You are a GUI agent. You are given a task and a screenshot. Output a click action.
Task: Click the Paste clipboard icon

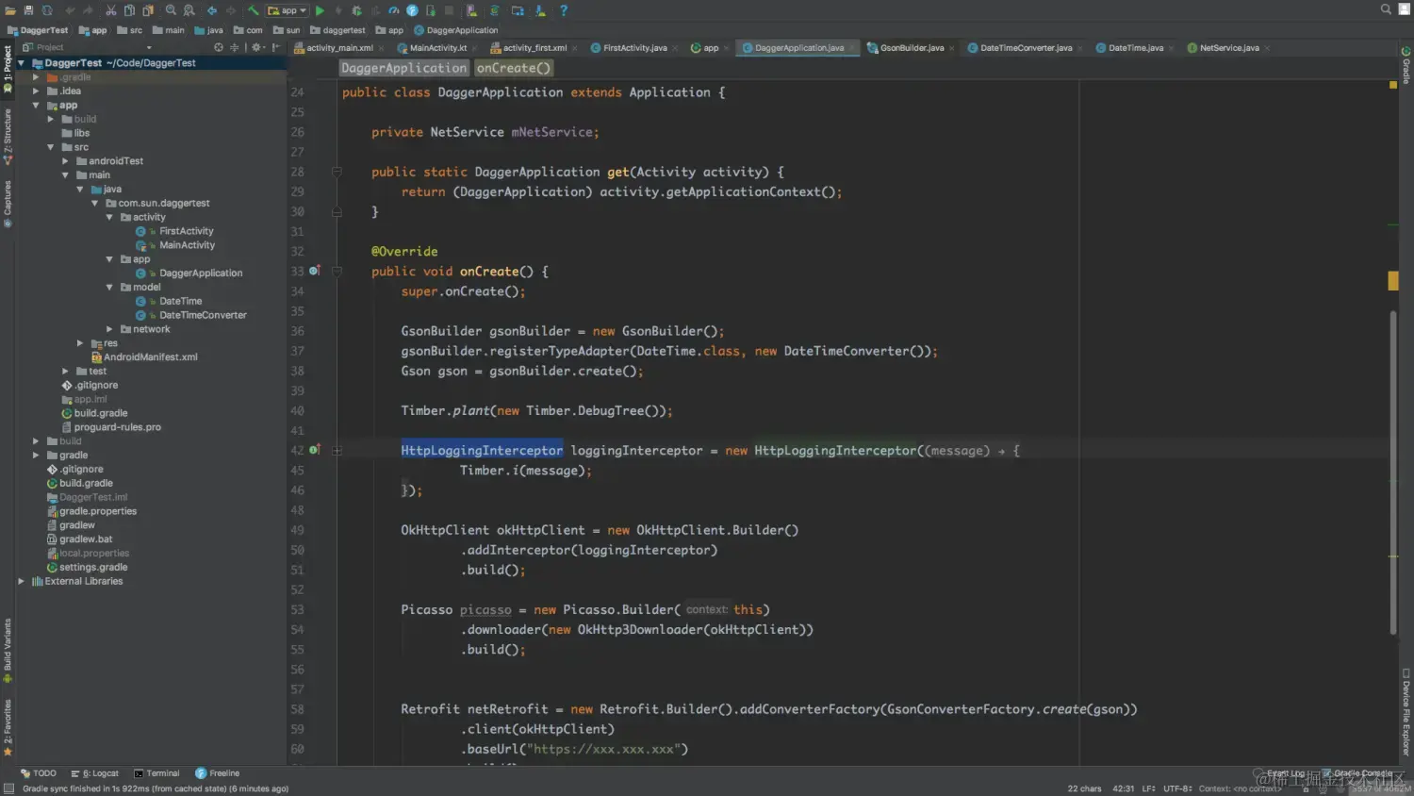tap(148, 10)
